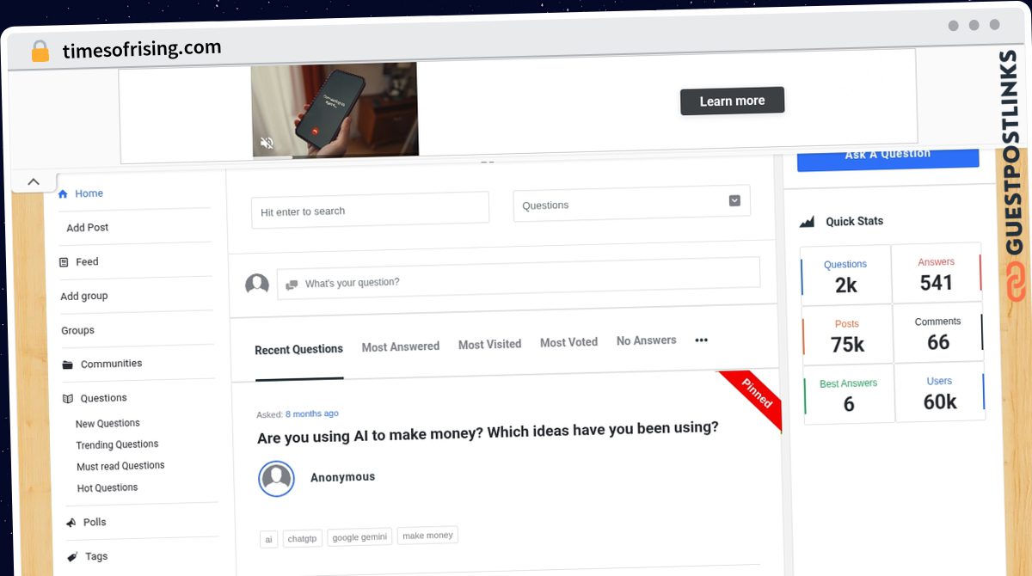The width and height of the screenshot is (1032, 576).
Task: Click the Feed icon in the sidebar
Action: [x=64, y=262]
